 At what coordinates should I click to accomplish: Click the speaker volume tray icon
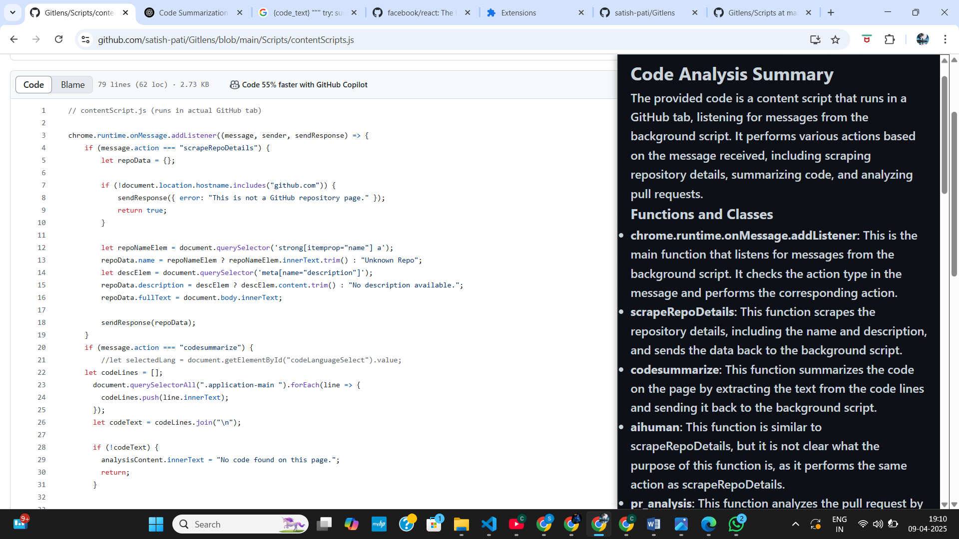[x=878, y=524]
